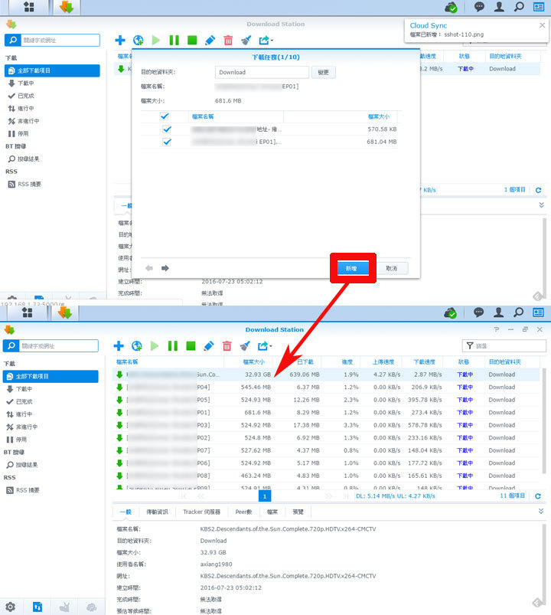Select the download row sized 32.93 GB

click(326, 375)
